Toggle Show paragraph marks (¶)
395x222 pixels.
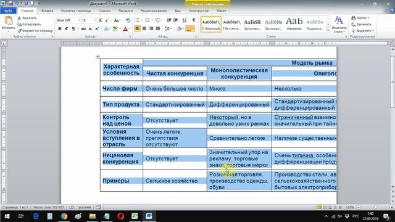point(194,20)
